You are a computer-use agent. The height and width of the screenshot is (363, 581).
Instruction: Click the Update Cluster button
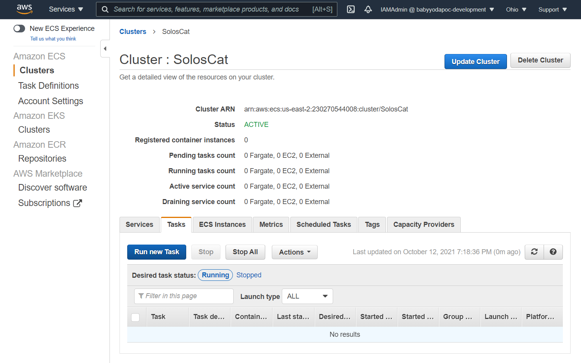click(475, 61)
